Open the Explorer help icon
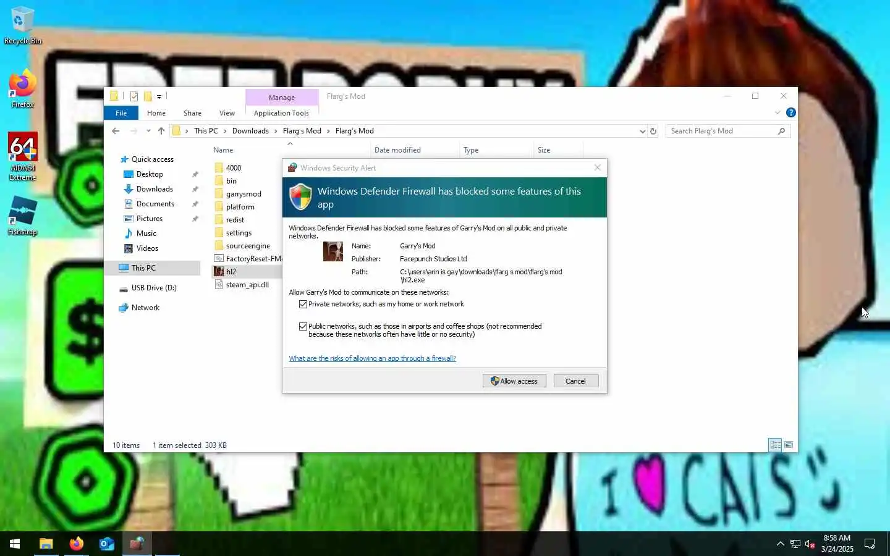The width and height of the screenshot is (890, 556). [790, 112]
